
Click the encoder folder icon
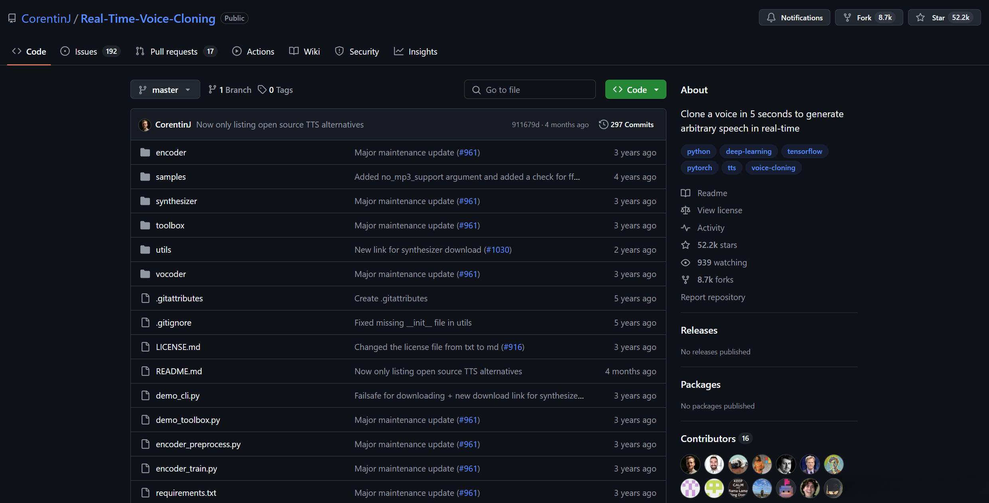click(x=145, y=153)
